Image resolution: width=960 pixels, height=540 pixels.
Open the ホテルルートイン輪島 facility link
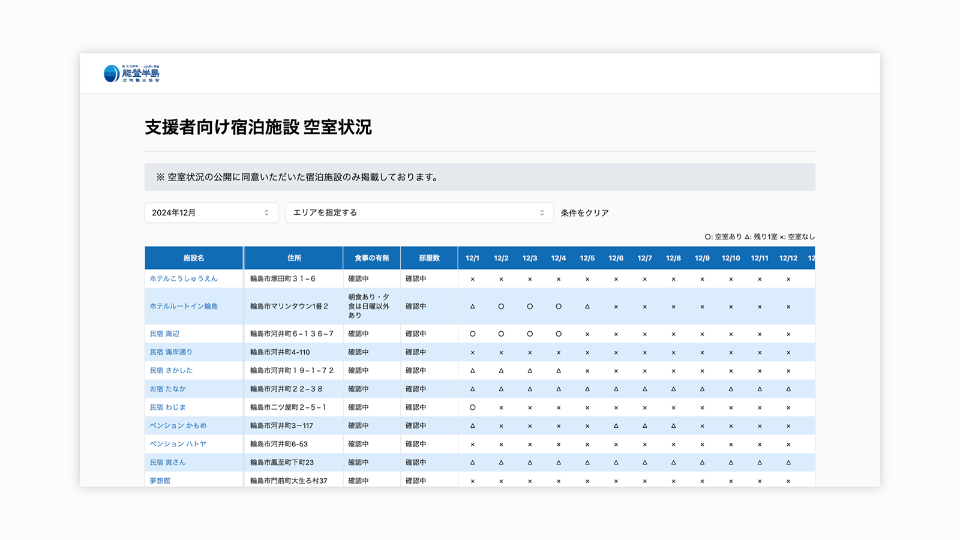coord(184,306)
